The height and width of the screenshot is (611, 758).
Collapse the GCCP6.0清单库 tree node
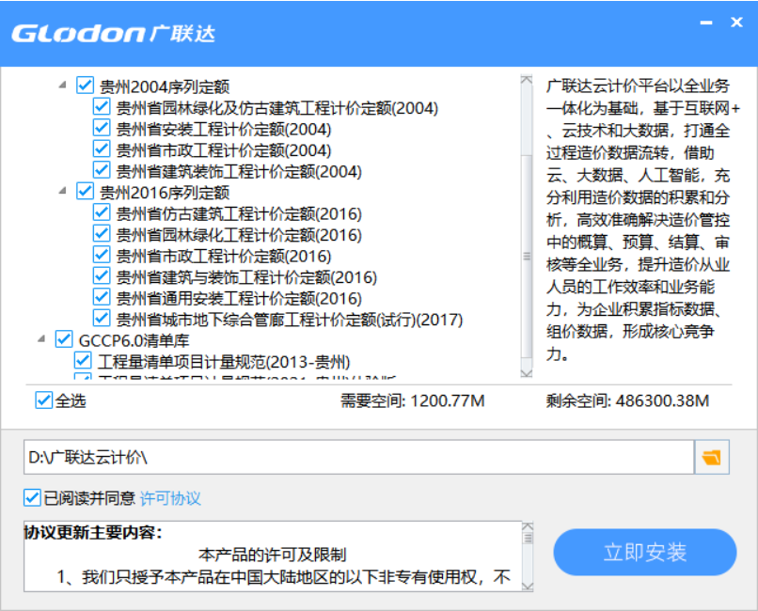[41, 339]
